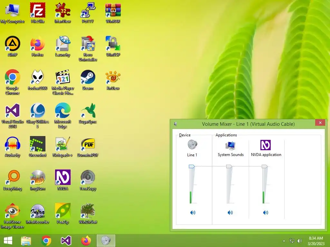Viewport: 330px width, 247px height.
Task: Click the Glary Utilities 5 icon
Action: pos(37,115)
